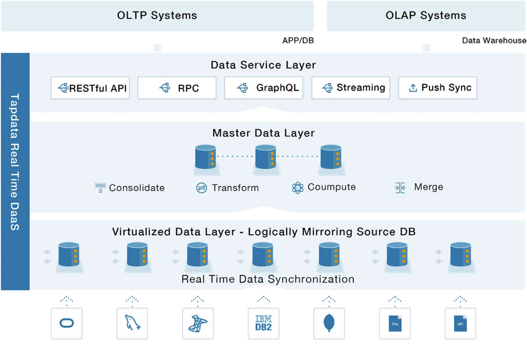The height and width of the screenshot is (344, 527).
Task: Click the Consolidate icon
Action: click(x=100, y=188)
